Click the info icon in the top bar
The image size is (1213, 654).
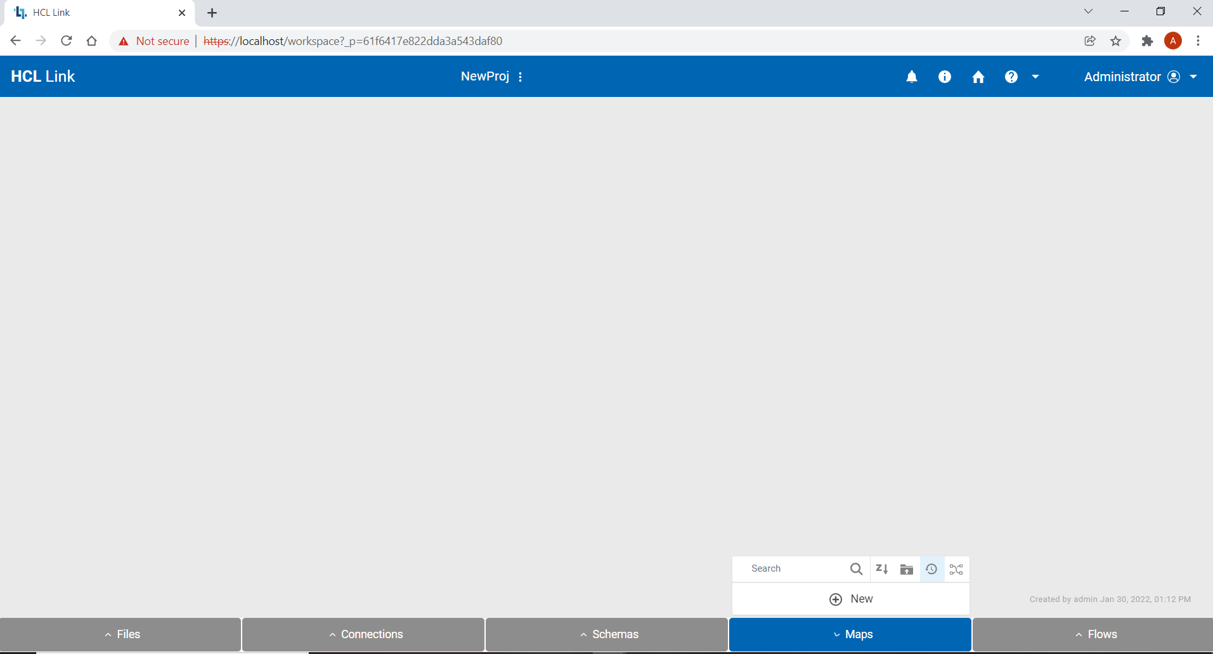click(944, 76)
